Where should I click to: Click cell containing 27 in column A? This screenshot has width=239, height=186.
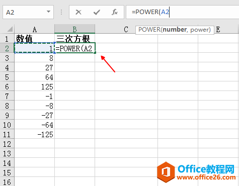click(35, 67)
